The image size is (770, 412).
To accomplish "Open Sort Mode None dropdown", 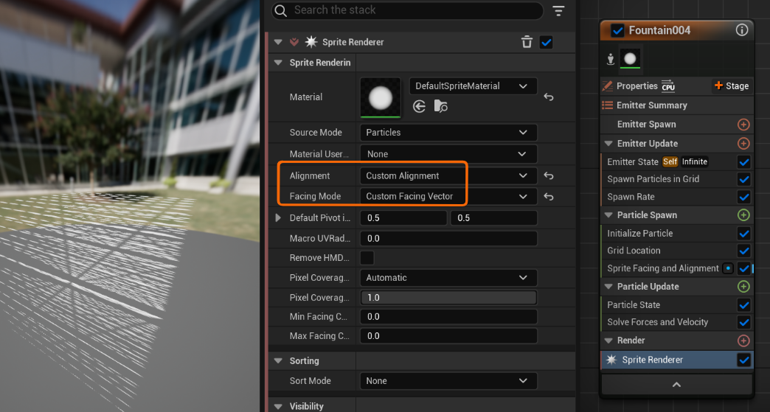I will [448, 380].
